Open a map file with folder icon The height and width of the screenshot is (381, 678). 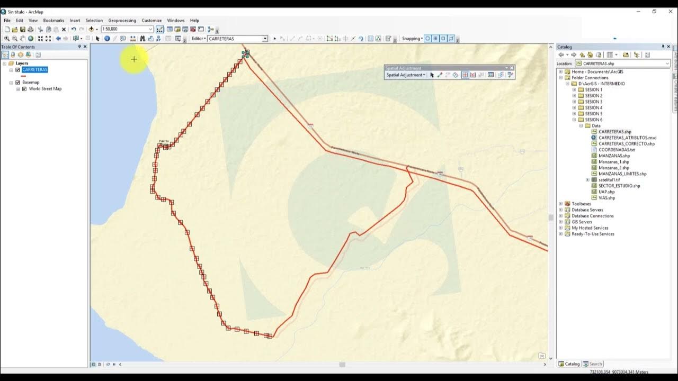pyautogui.click(x=15, y=29)
